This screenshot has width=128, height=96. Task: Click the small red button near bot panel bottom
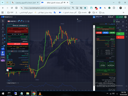[x=9, y=68]
